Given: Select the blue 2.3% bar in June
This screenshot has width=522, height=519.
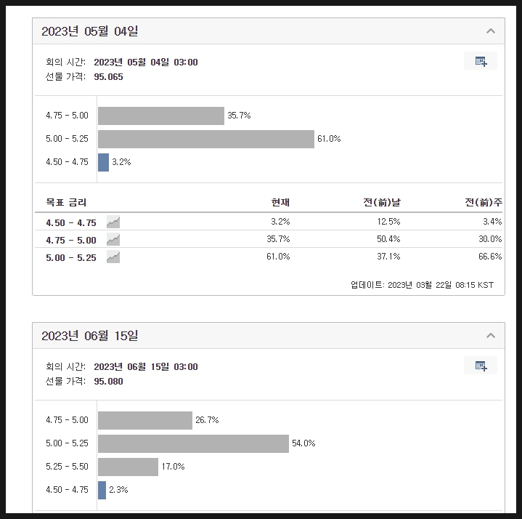Looking at the screenshot, I should [102, 491].
